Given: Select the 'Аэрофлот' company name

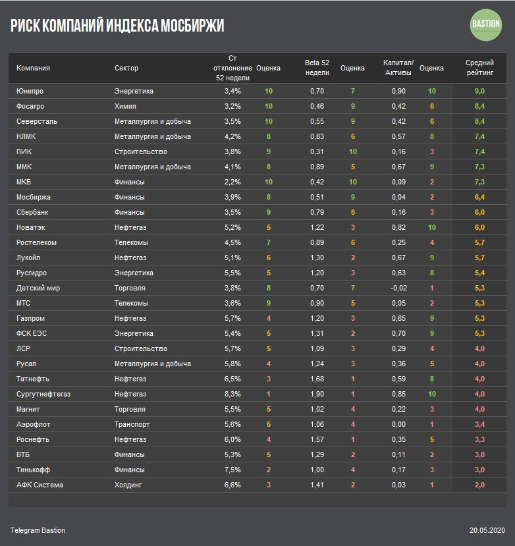Looking at the screenshot, I should 34,424.
